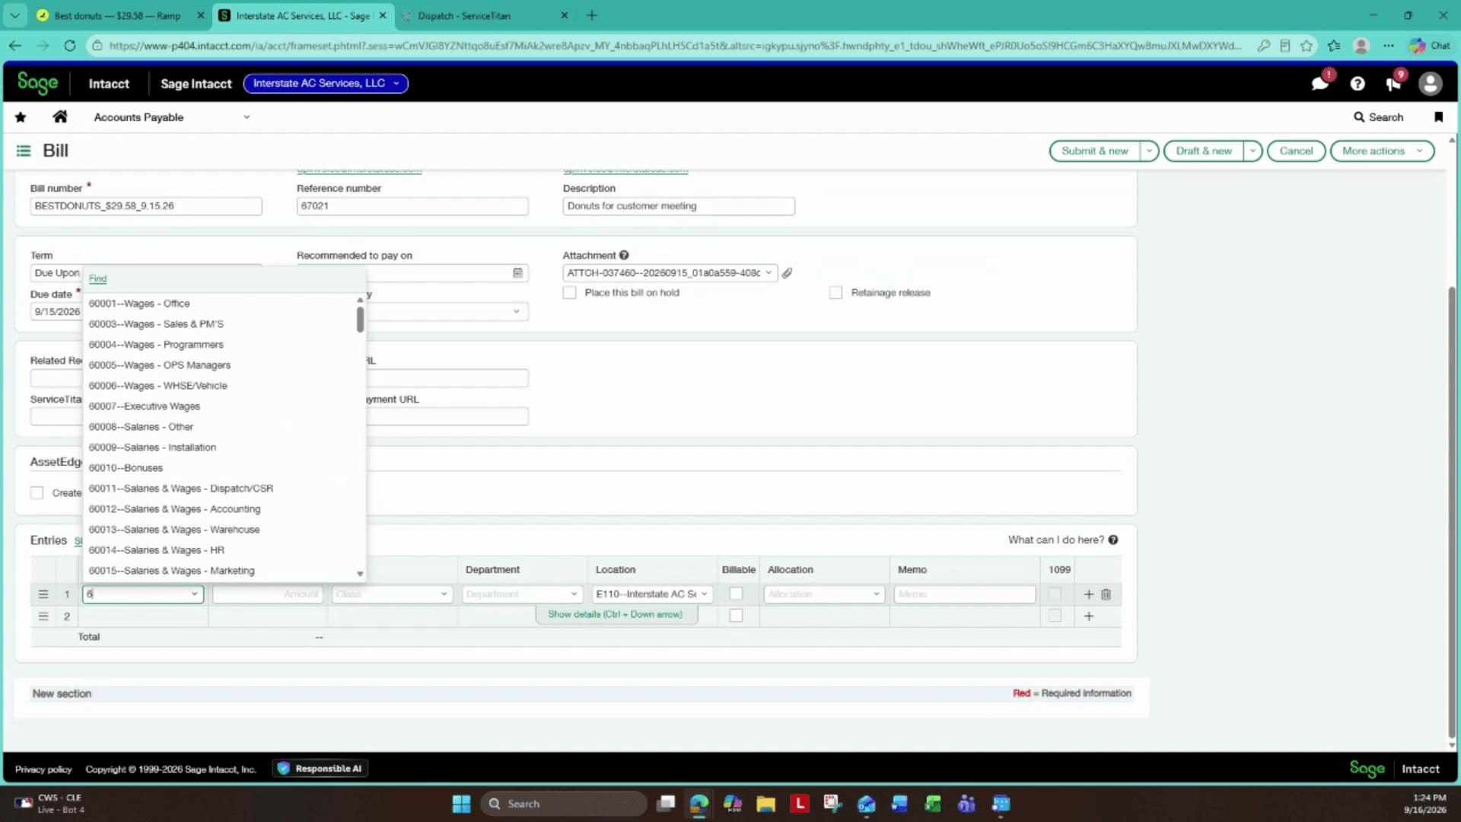Click the Responsible AI badge
This screenshot has width=1461, height=822.
[320, 769]
